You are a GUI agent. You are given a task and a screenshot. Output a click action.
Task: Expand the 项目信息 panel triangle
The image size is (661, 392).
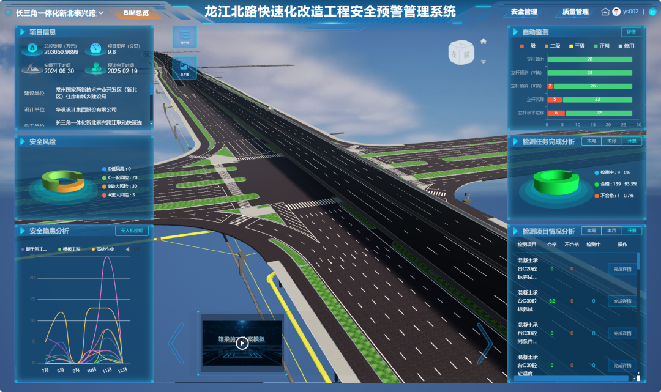[23, 32]
